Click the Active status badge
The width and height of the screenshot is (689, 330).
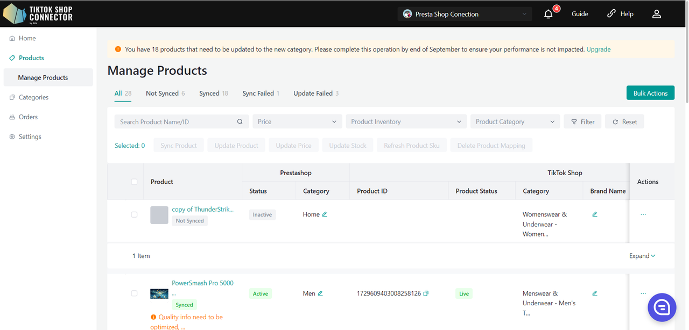261,293
